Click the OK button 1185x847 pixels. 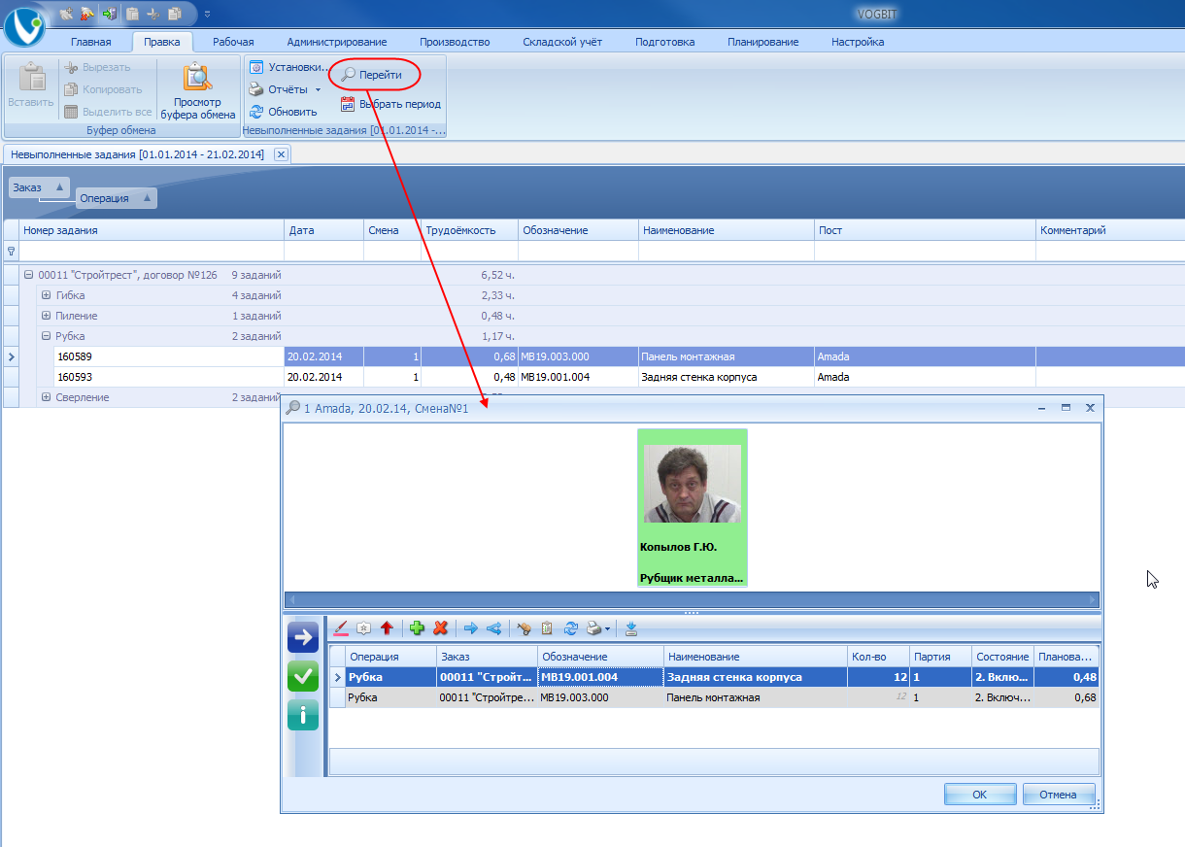tap(980, 795)
